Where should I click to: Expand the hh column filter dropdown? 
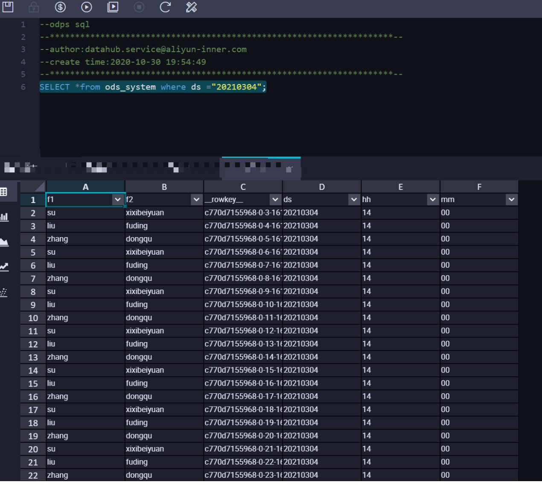tap(433, 200)
